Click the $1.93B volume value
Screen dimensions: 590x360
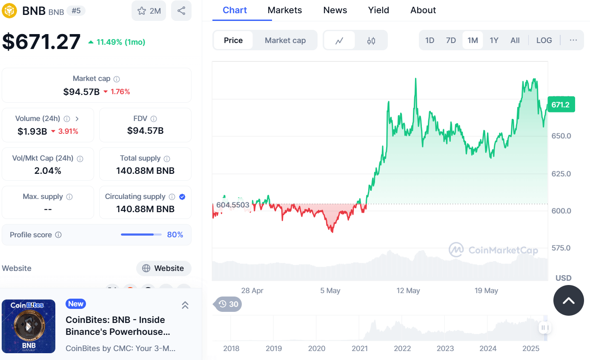click(32, 131)
